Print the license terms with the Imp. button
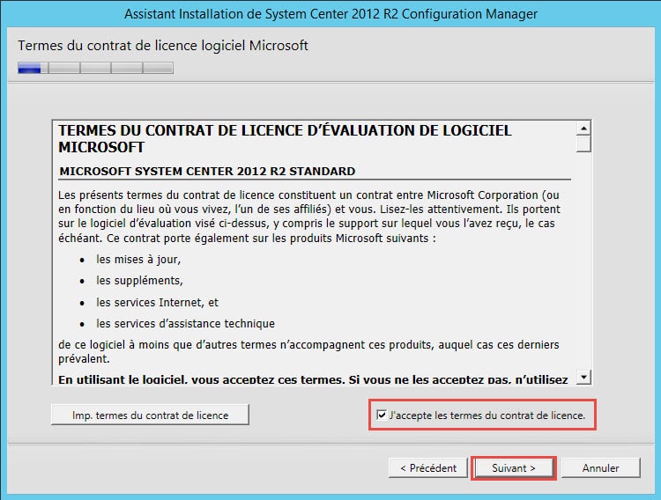The width and height of the screenshot is (661, 500). [150, 415]
